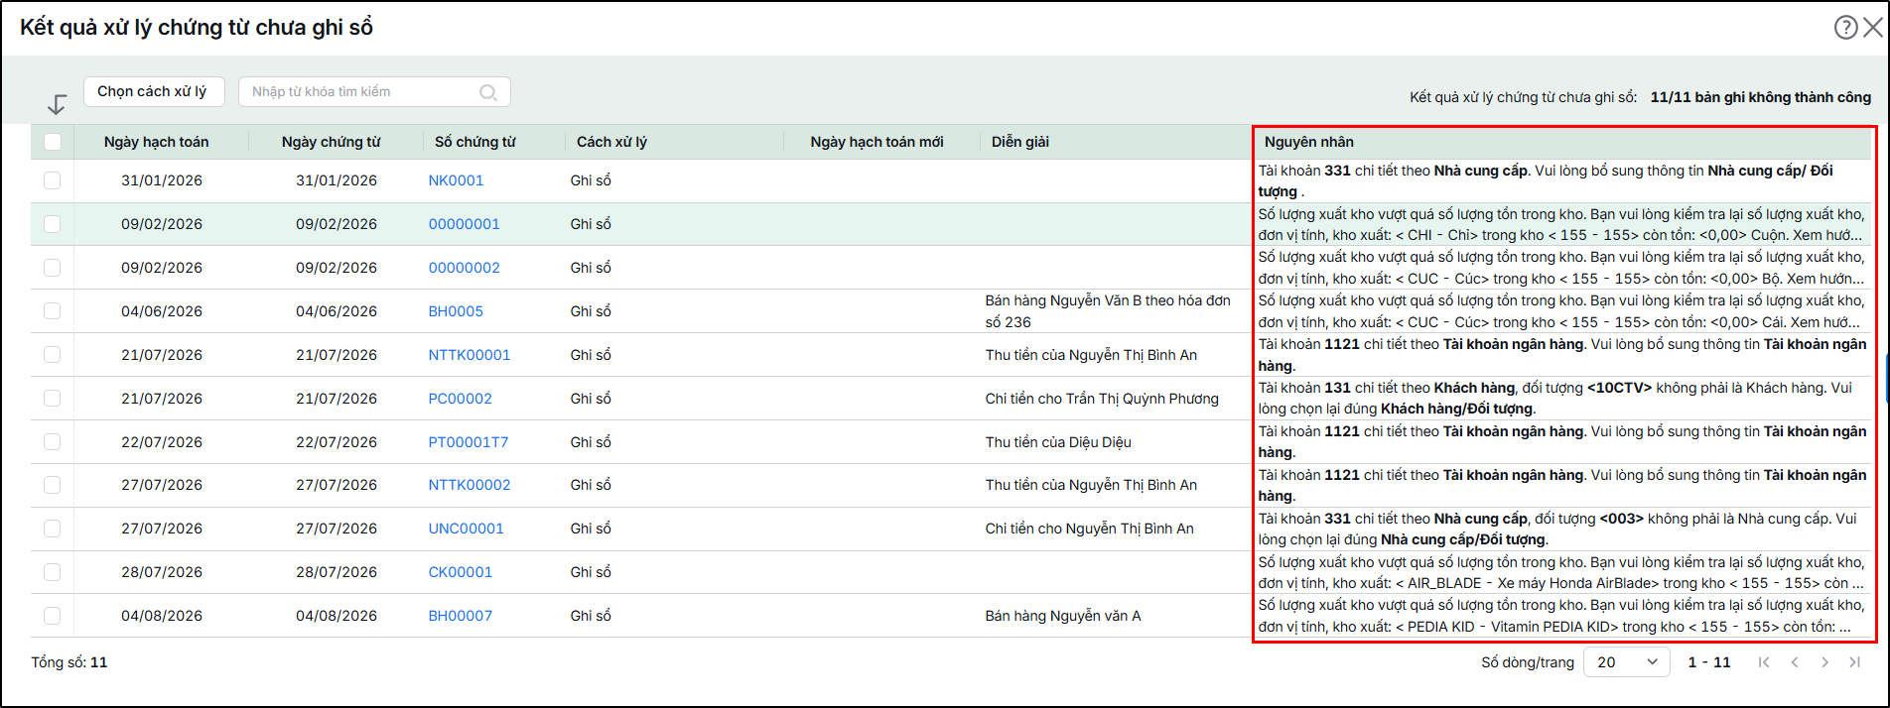
Task: Click the Cách xử lý column header
Action: 611,142
